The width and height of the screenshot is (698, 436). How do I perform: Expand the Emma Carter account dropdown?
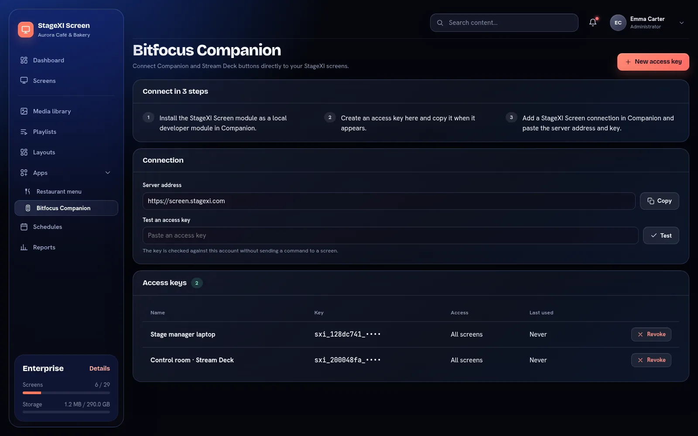click(x=682, y=23)
